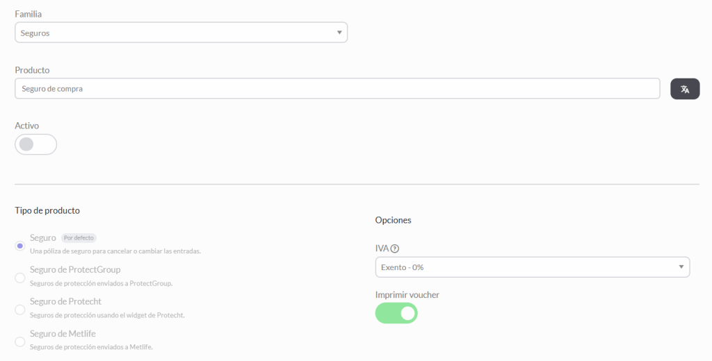712x361 pixels.
Task: Select the Seguro radio button
Action: tap(20, 246)
